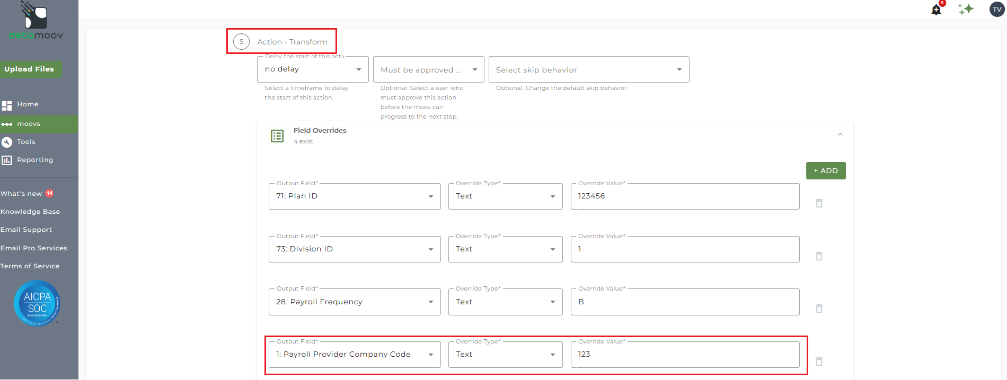Viewport: 1007px width, 380px height.
Task: Collapse the Field Overrides section
Action: 840,135
